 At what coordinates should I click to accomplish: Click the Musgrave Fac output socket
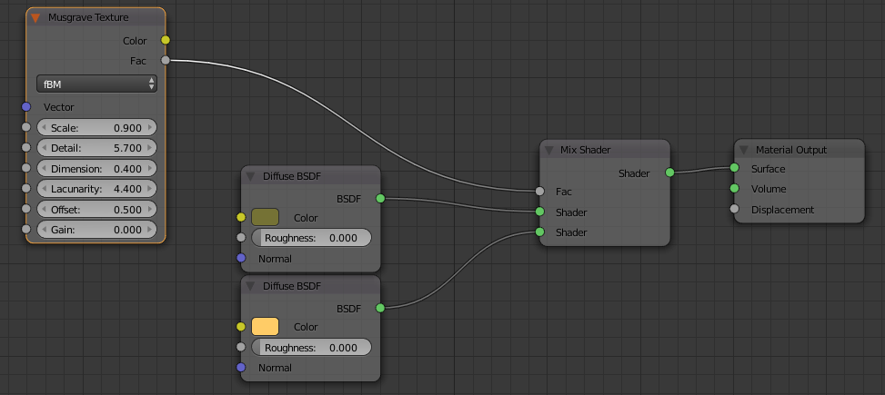[x=166, y=60]
